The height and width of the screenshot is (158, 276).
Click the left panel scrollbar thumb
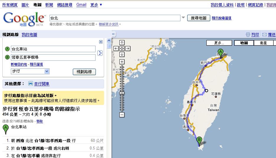[109, 46]
